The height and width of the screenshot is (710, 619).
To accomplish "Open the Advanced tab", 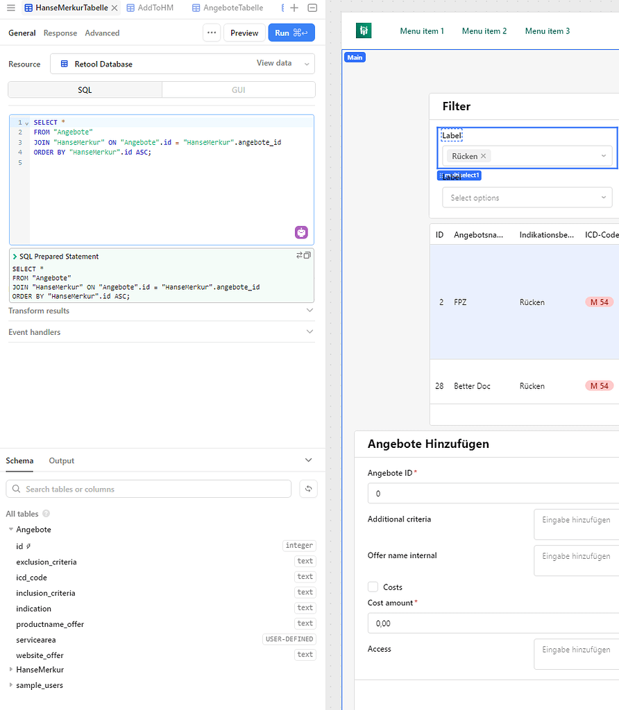I will [103, 33].
